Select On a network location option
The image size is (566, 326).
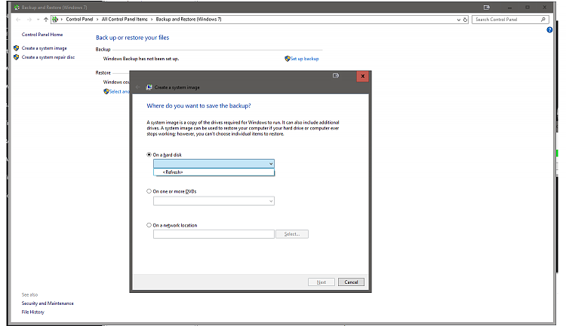149,225
